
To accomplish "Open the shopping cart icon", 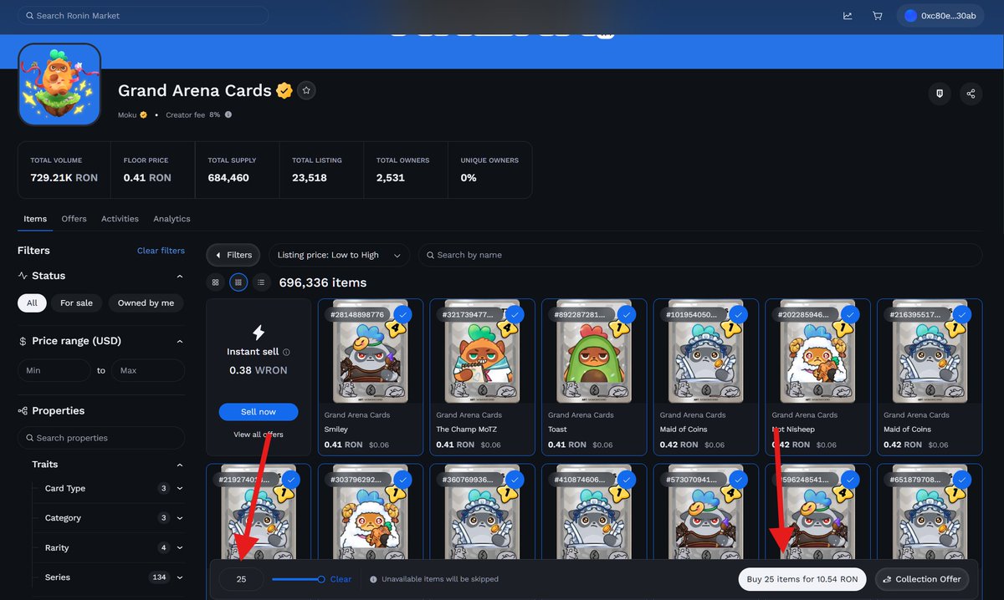I will [877, 16].
